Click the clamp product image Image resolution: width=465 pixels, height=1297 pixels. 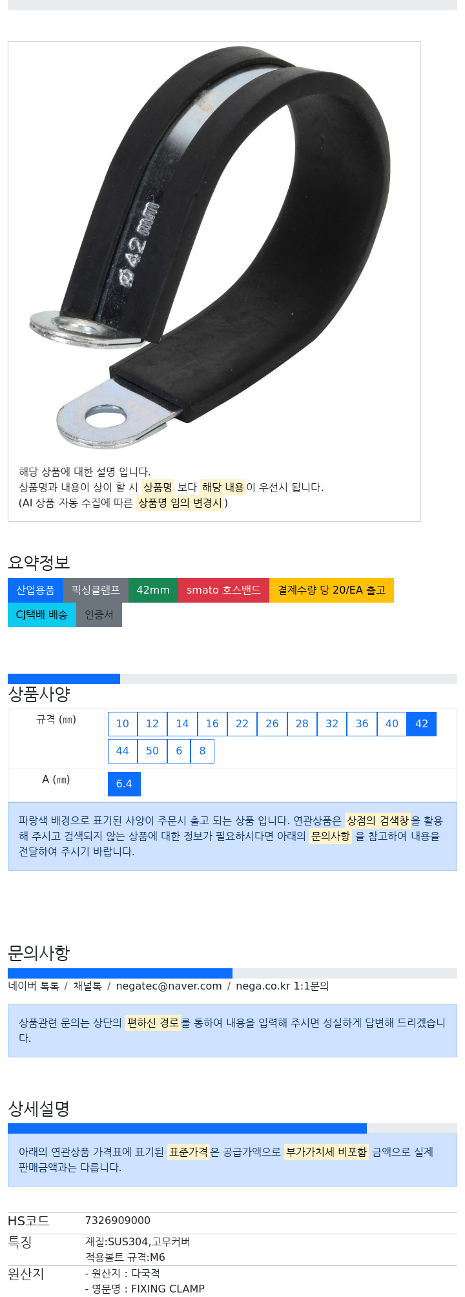click(214, 249)
